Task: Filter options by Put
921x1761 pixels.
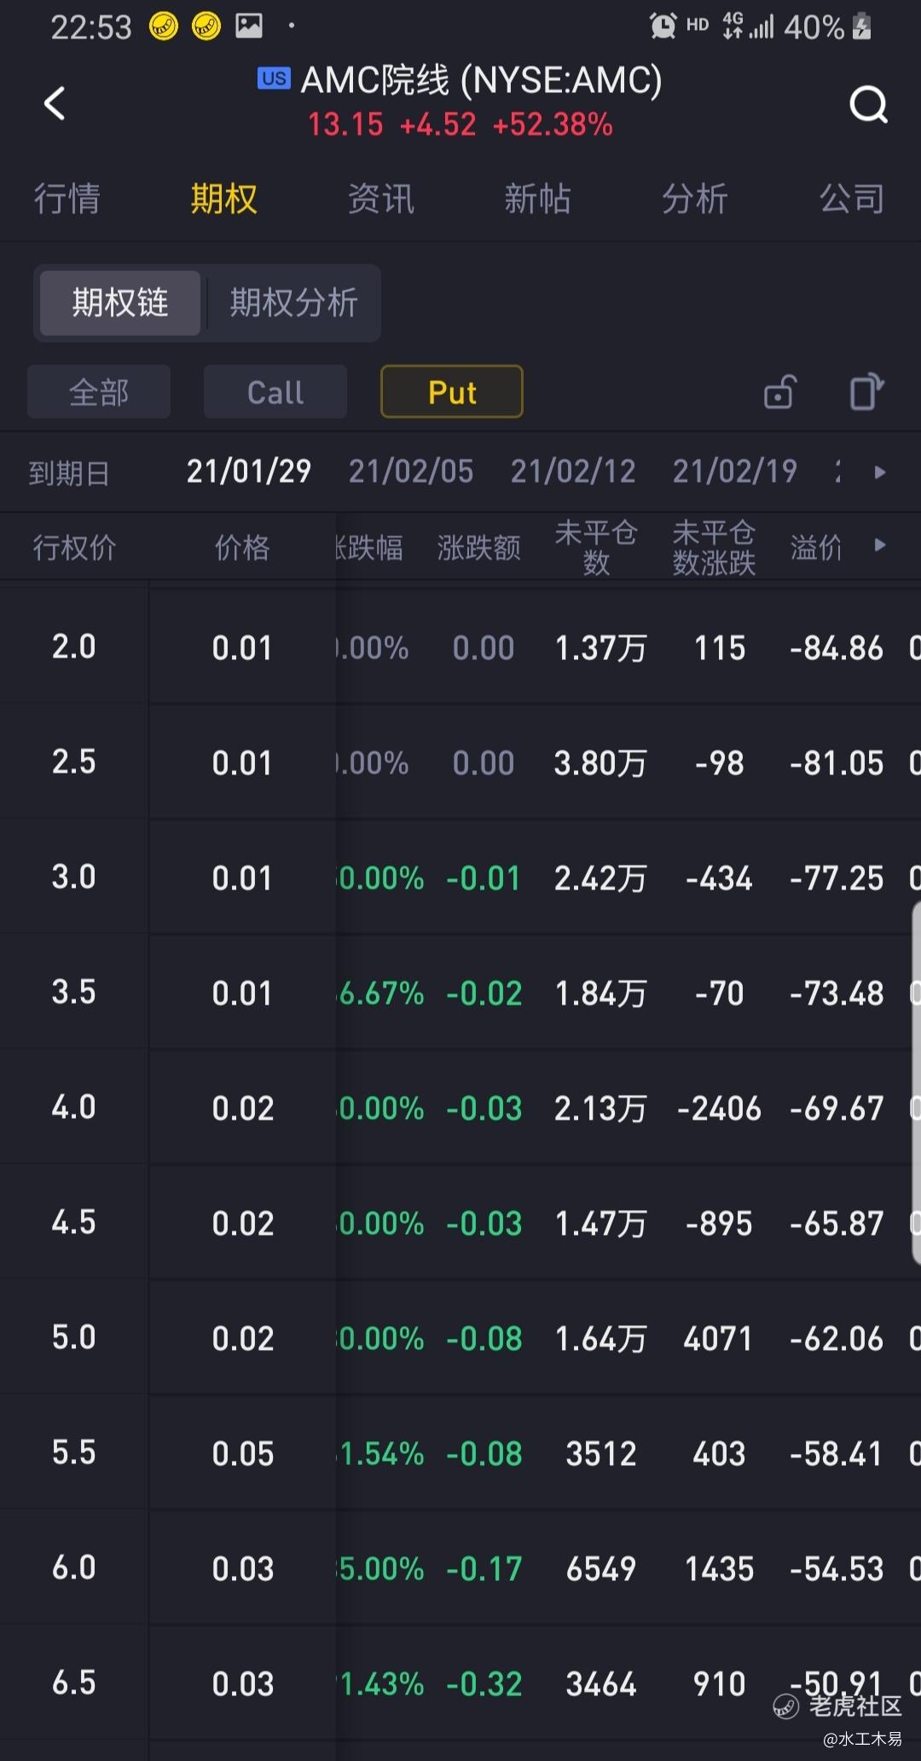Action: [x=452, y=392]
